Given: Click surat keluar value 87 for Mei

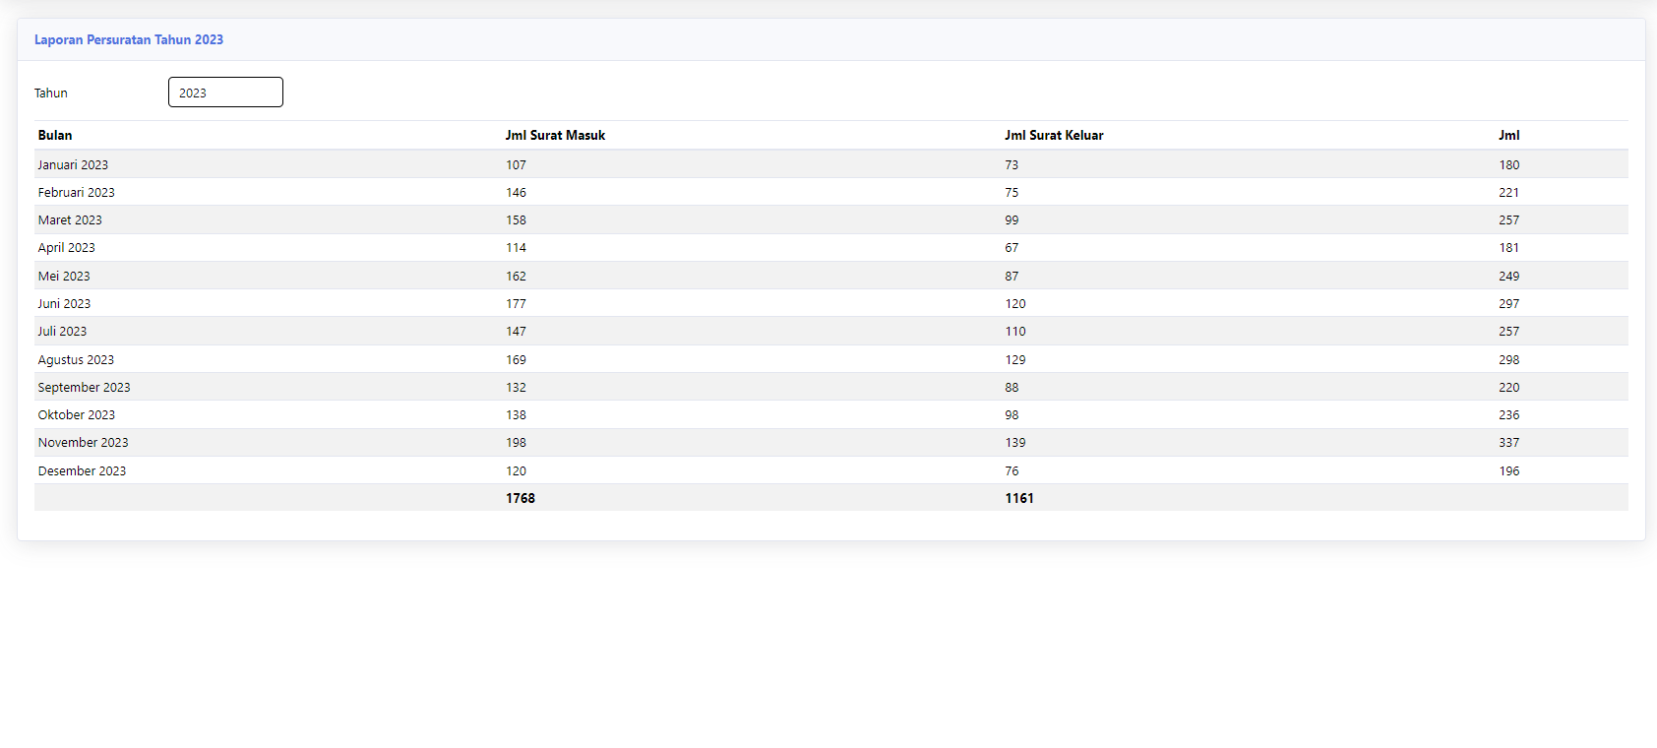Looking at the screenshot, I should [1012, 277].
